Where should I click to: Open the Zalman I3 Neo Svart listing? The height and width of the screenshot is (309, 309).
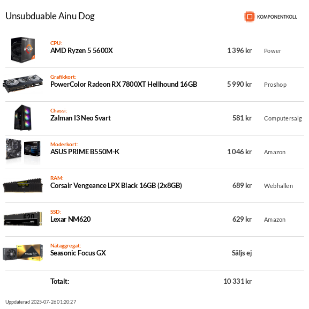pyautogui.click(x=80, y=118)
